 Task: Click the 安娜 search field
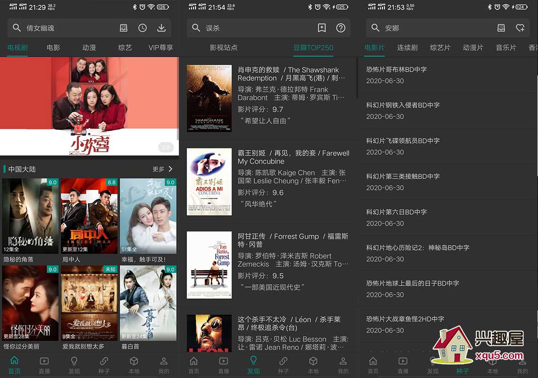[448, 28]
